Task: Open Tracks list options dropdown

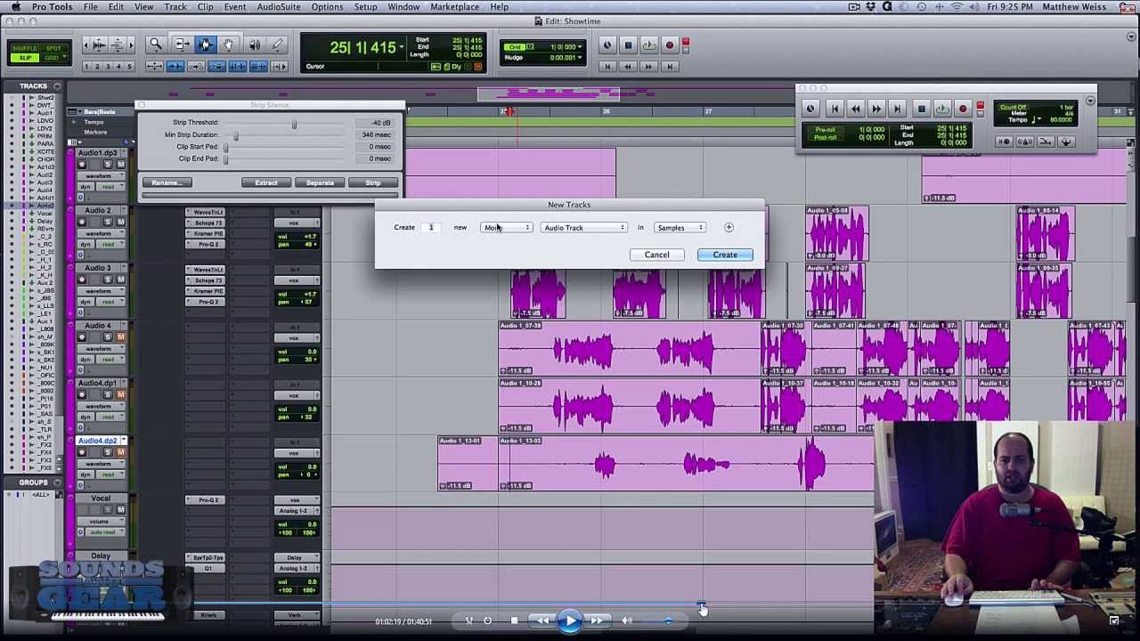Action: pyautogui.click(x=56, y=86)
